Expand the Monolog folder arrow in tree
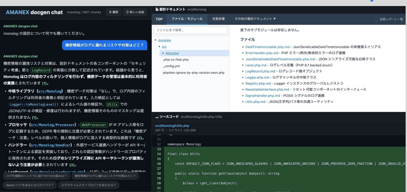The height and width of the screenshot is (192, 407). [x=163, y=53]
